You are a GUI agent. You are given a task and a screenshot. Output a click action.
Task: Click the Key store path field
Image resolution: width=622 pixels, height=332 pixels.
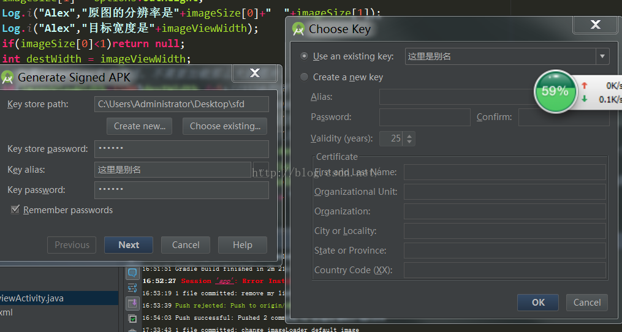(181, 104)
